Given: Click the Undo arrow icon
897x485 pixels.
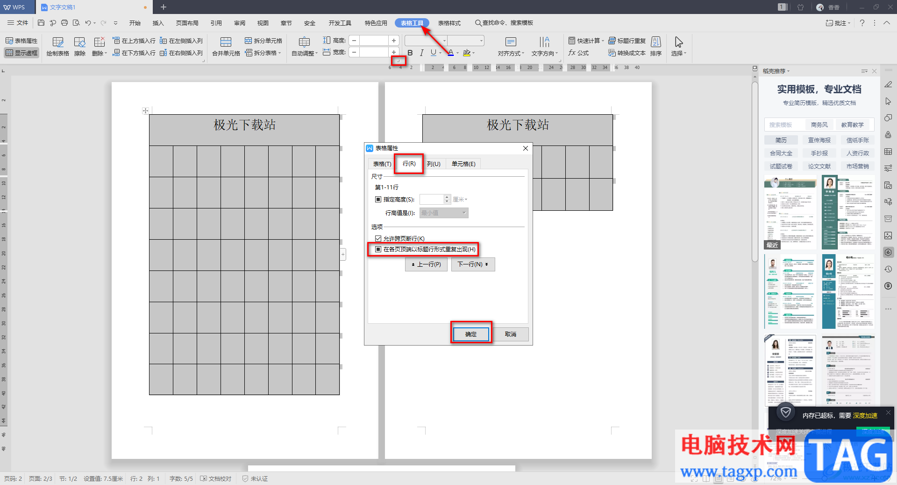Looking at the screenshot, I should pyautogui.click(x=88, y=23).
